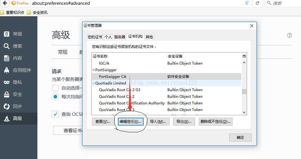Click the pocket/container icon in address bar
Image resolution: width=301 pixels, height=159 pixels.
(247, 3)
